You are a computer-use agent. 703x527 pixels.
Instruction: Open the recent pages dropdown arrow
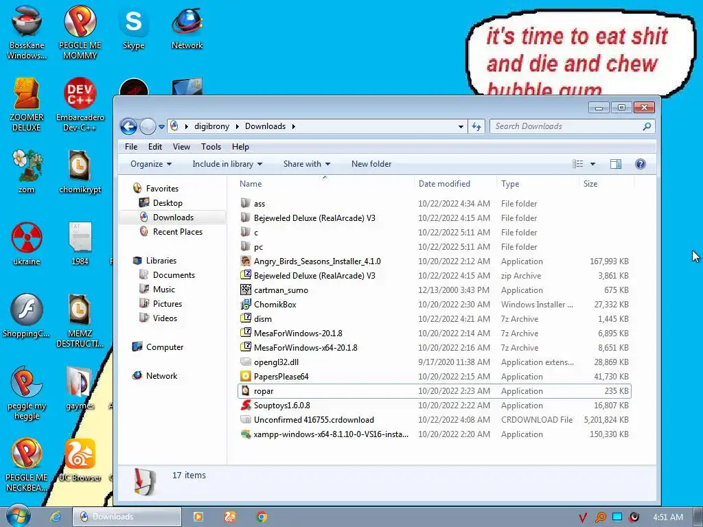point(161,127)
